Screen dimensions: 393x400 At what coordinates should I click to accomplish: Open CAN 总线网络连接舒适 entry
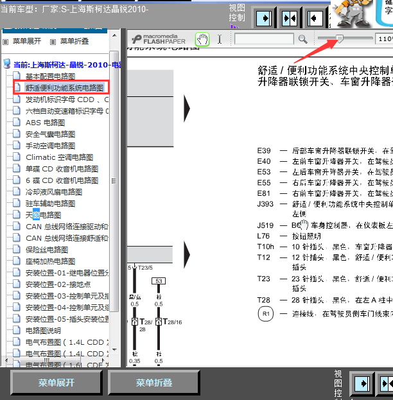tap(67, 238)
